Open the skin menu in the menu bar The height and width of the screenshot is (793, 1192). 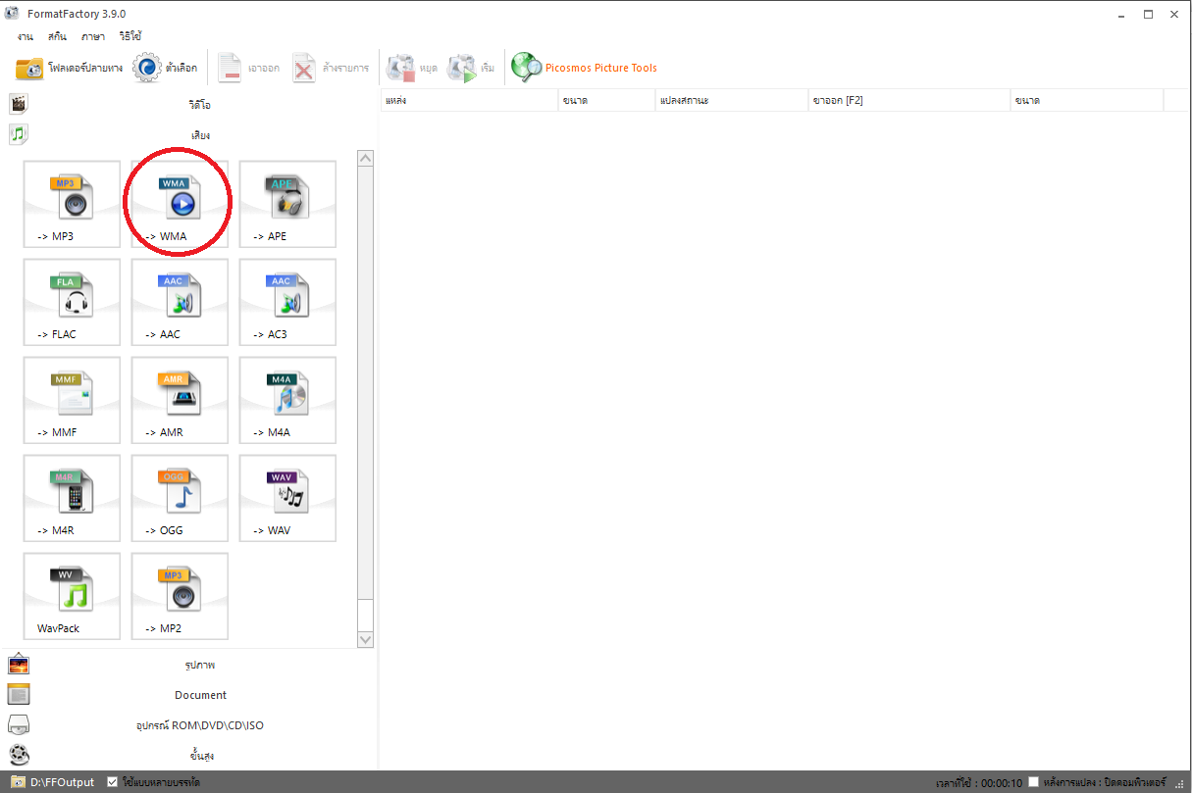pos(57,36)
